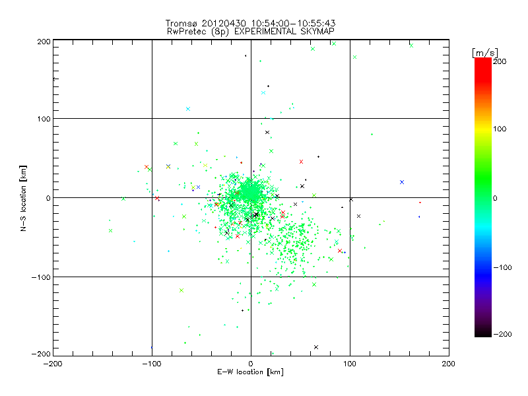The width and height of the screenshot is (528, 396).
Task: Click the green x marker in the top-right corner
Action: (411, 46)
